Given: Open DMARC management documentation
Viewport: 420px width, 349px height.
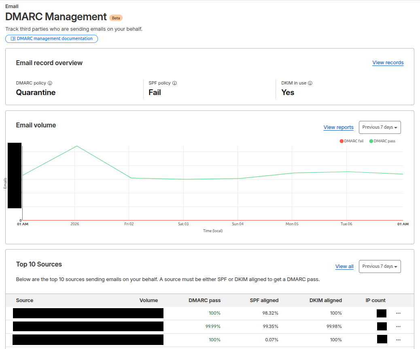Looking at the screenshot, I should point(54,39).
